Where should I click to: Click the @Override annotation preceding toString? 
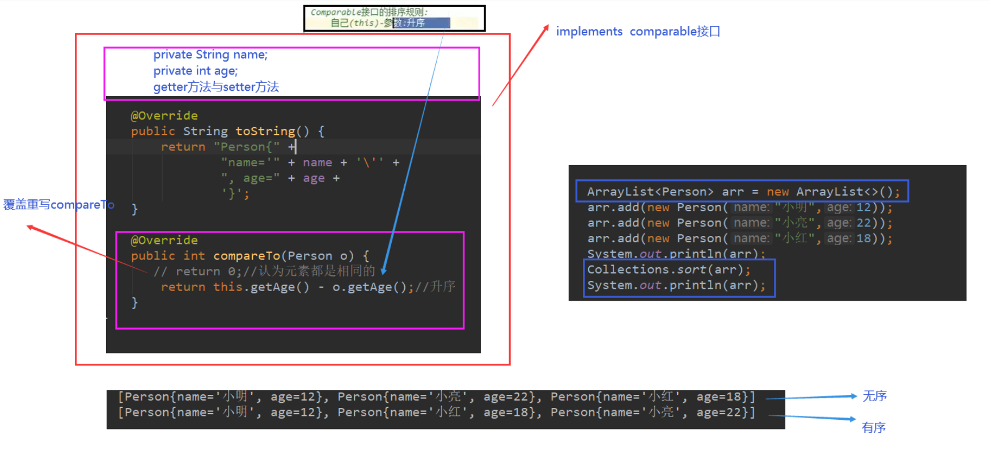(164, 116)
